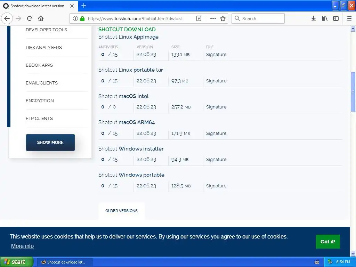Image resolution: width=356 pixels, height=267 pixels.
Task: Click the tray icon next to clock
Action: pos(330,262)
